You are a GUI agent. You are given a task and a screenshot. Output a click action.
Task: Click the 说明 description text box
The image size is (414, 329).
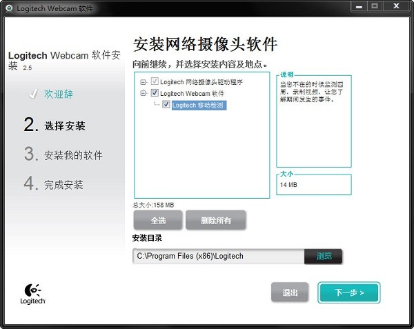point(314,121)
